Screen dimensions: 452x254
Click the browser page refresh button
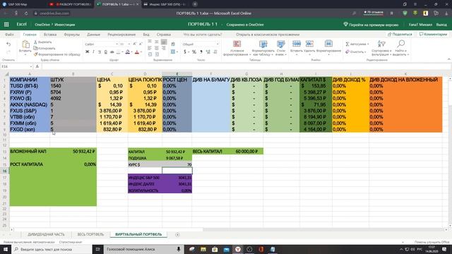[26, 13]
